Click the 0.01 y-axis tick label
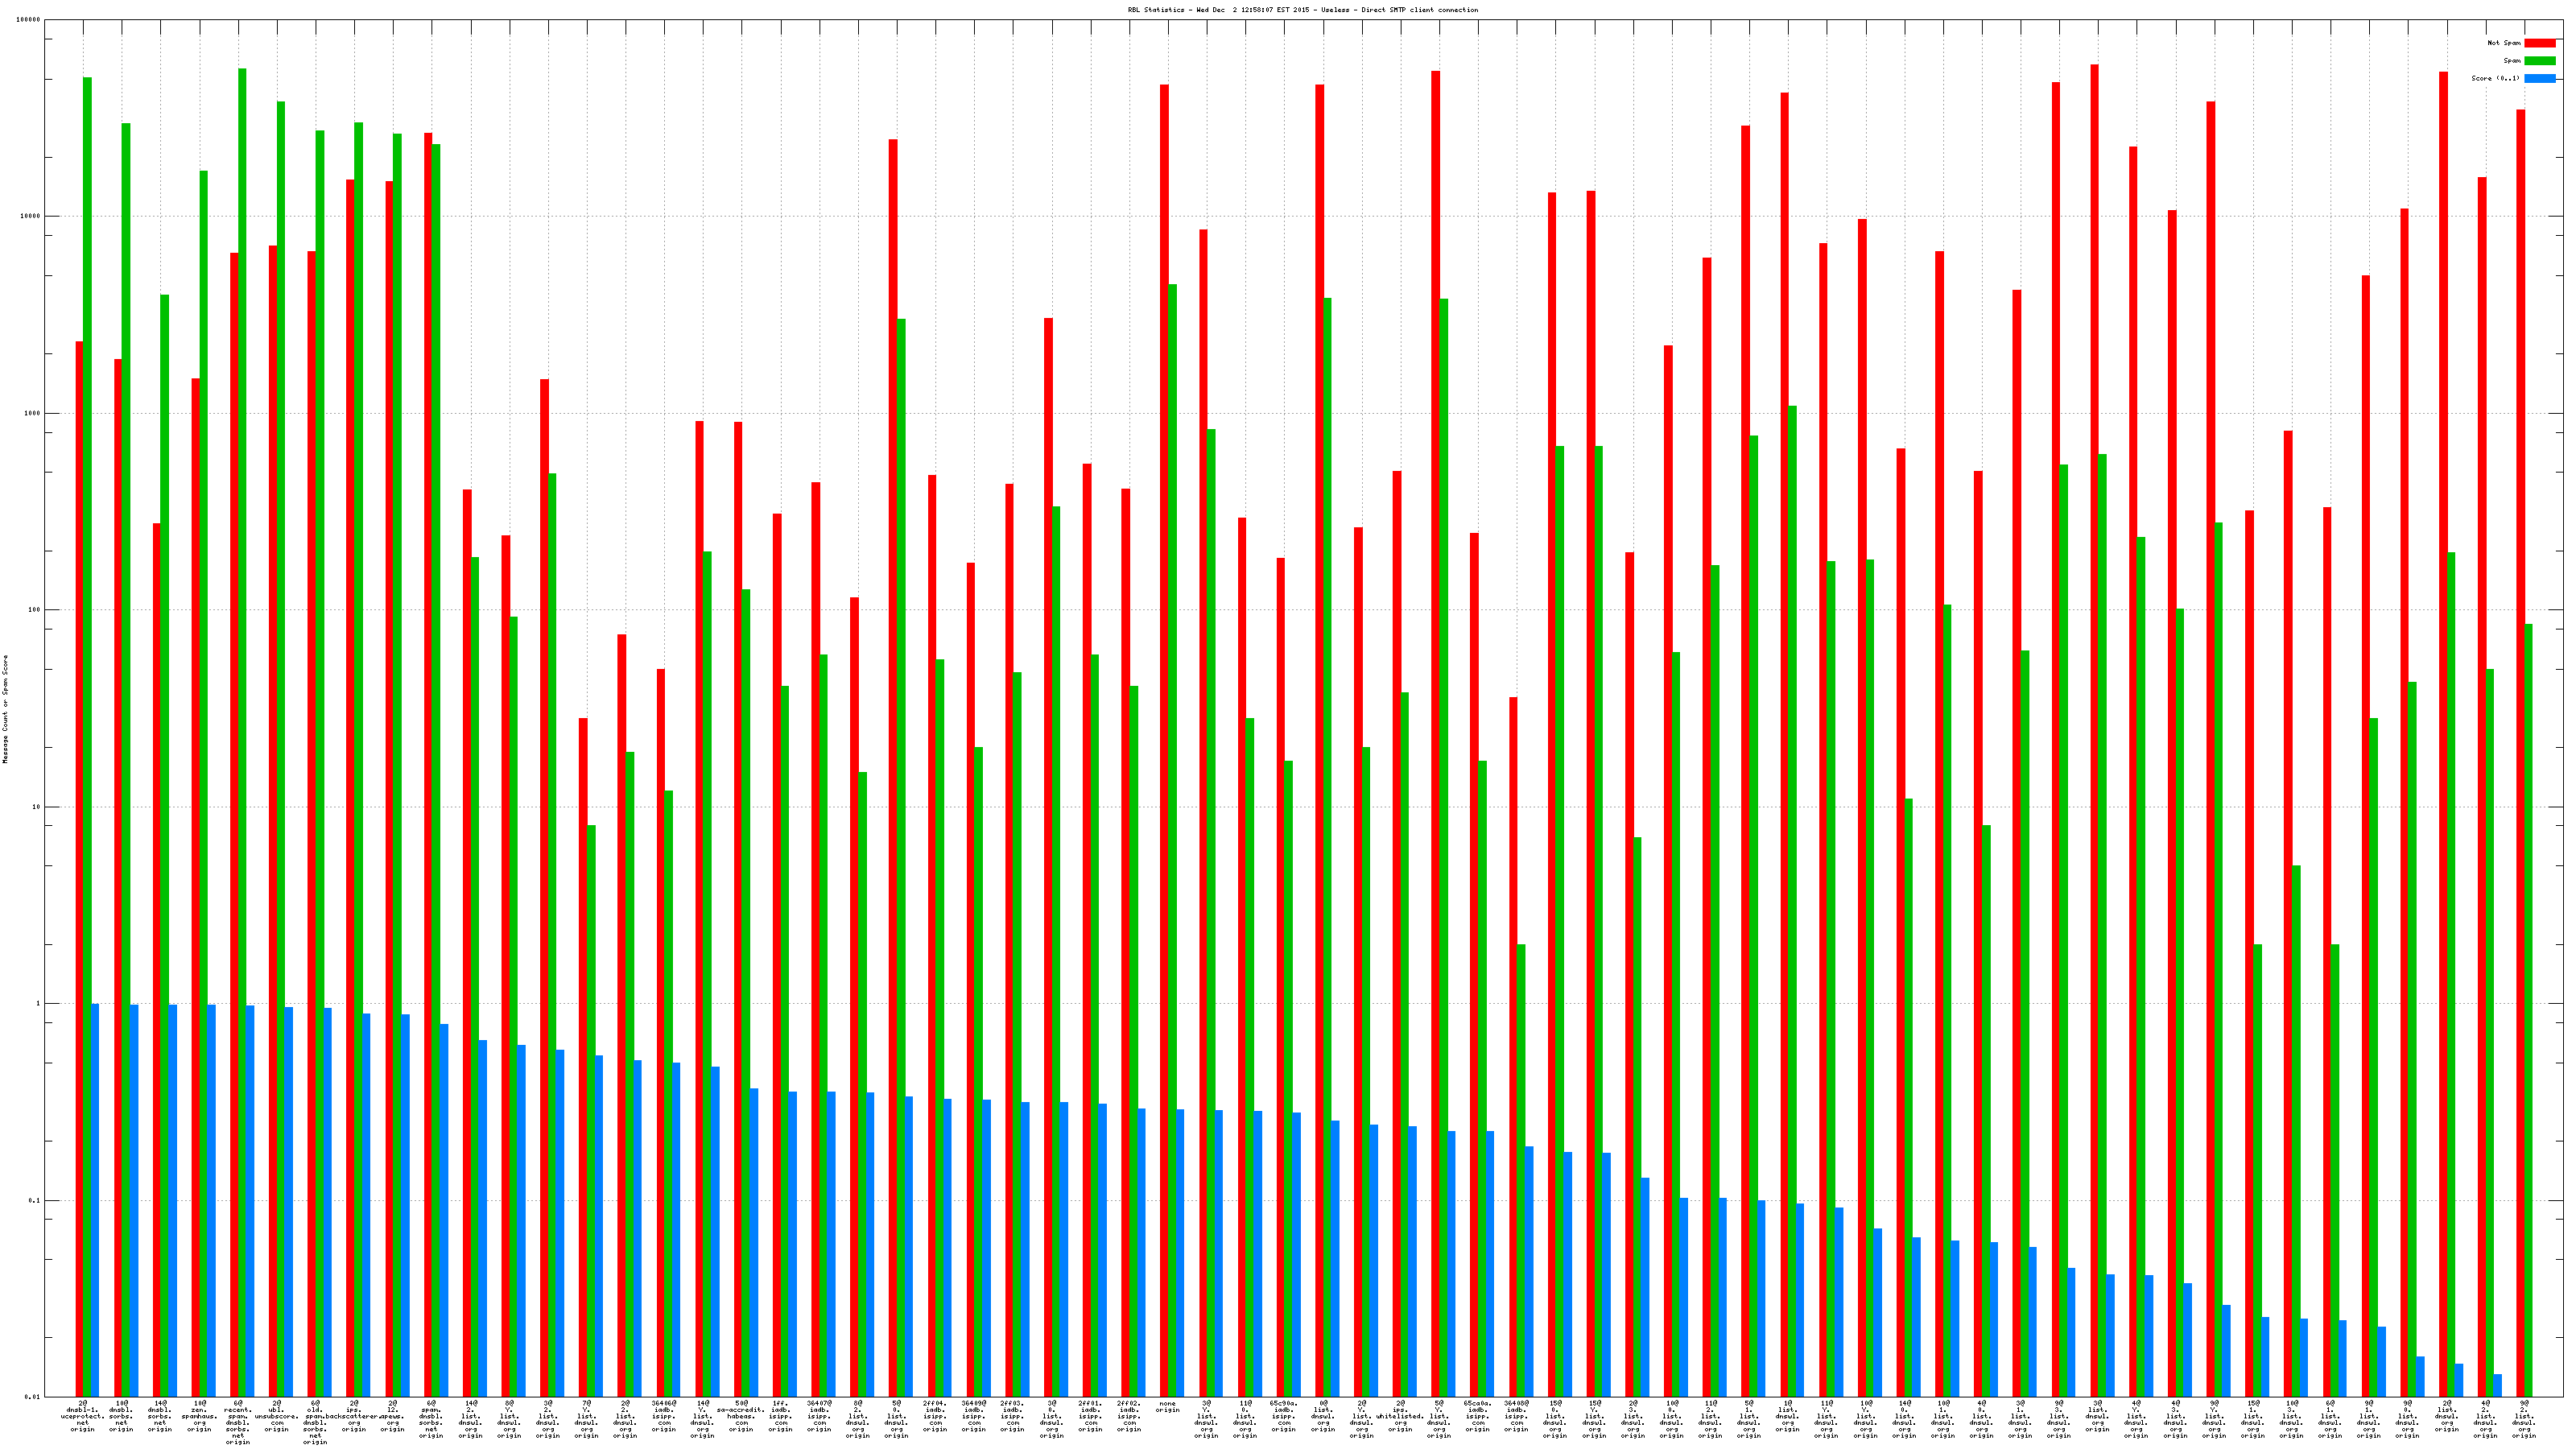 (x=33, y=1397)
